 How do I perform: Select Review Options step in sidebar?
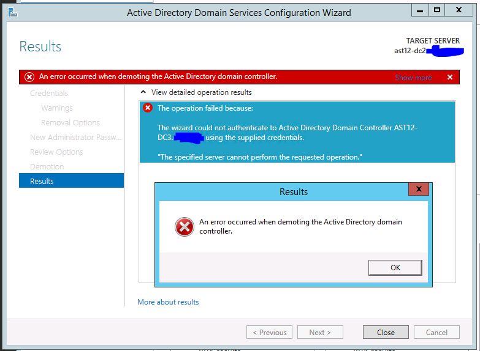click(56, 152)
